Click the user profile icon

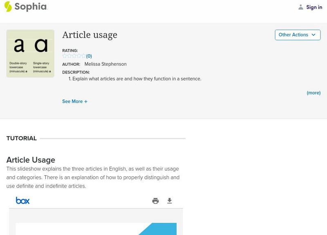tap(301, 7)
